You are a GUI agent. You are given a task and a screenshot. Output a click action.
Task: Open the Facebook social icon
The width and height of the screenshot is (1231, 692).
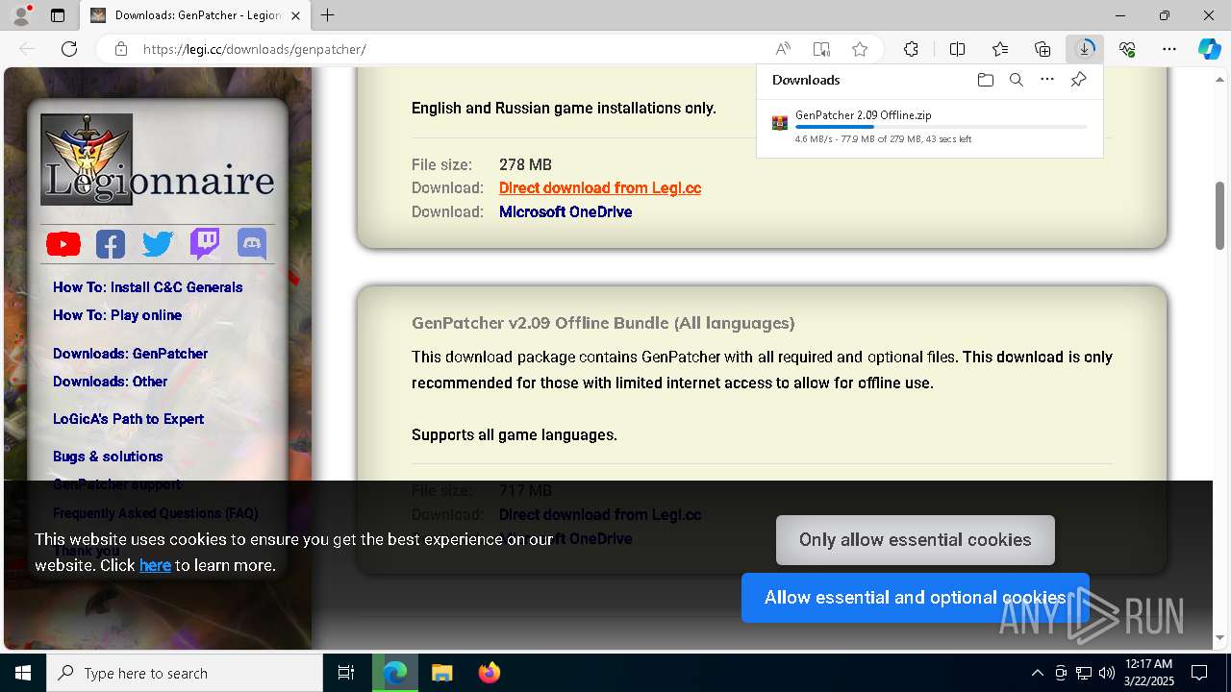111,244
